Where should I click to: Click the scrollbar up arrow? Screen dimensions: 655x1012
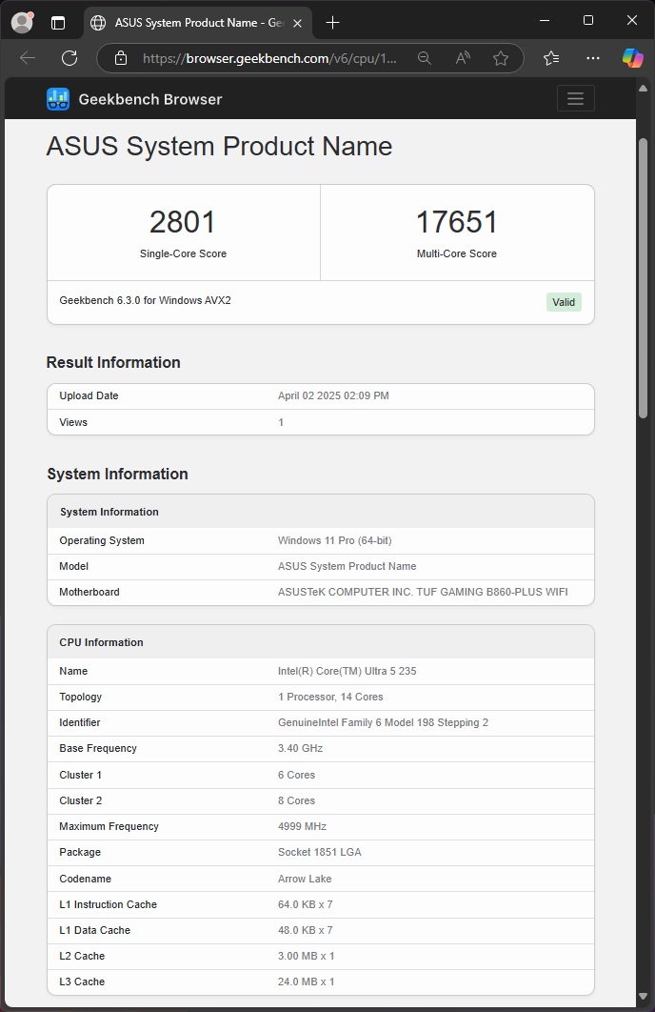point(643,89)
